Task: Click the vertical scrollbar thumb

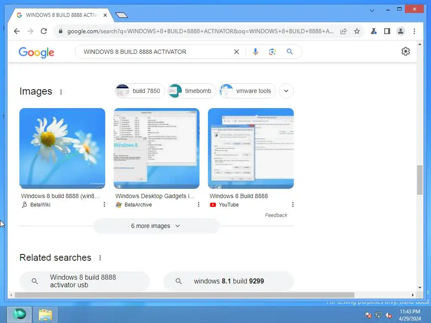Action: tap(420, 180)
